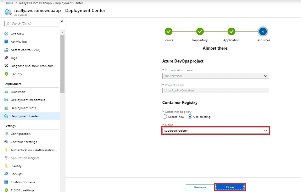Click the TLS/SSL settings shield icon
The image size is (301, 192).
click(x=6, y=190)
